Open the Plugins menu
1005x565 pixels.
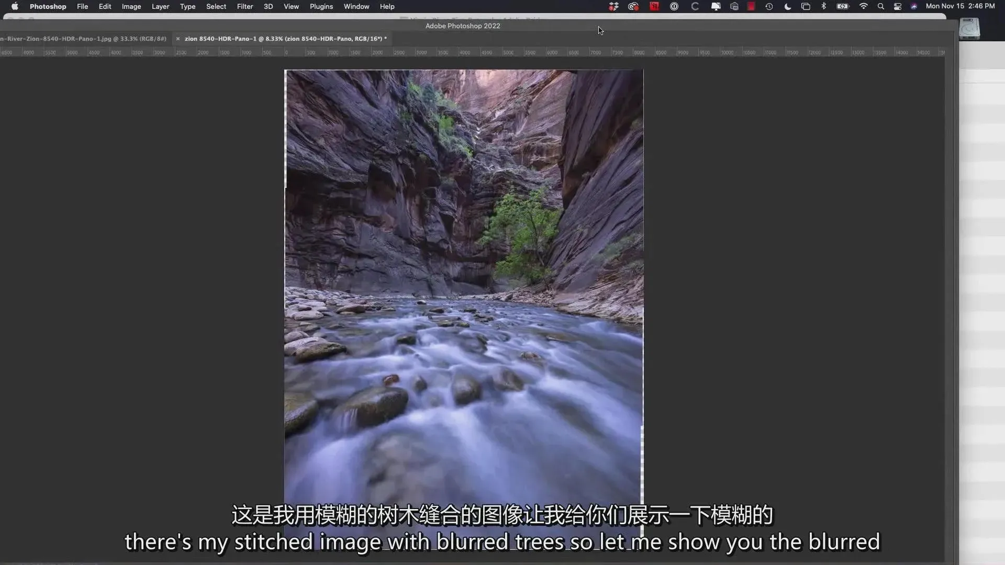pyautogui.click(x=321, y=6)
